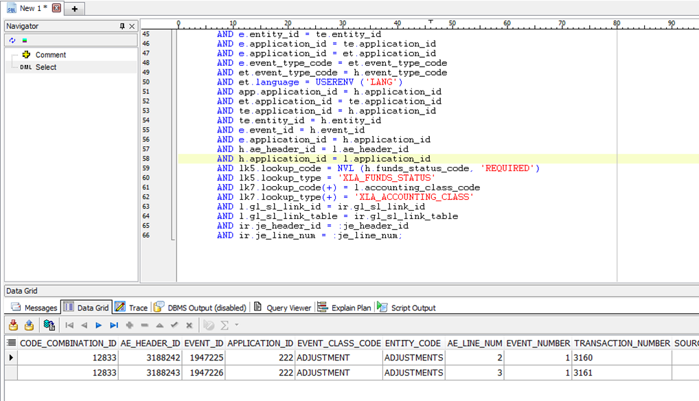Delete the current record with the minus icon
Image resolution: width=699 pixels, height=401 pixels.
144,324
